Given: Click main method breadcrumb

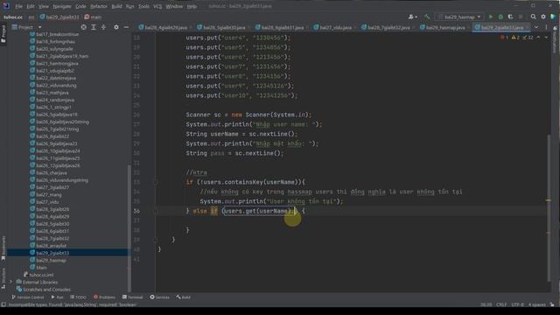Looking at the screenshot, I should tap(93, 17).
